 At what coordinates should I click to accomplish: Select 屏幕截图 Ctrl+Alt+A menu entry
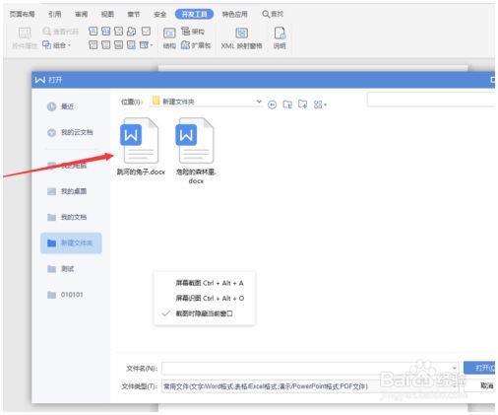(x=210, y=283)
